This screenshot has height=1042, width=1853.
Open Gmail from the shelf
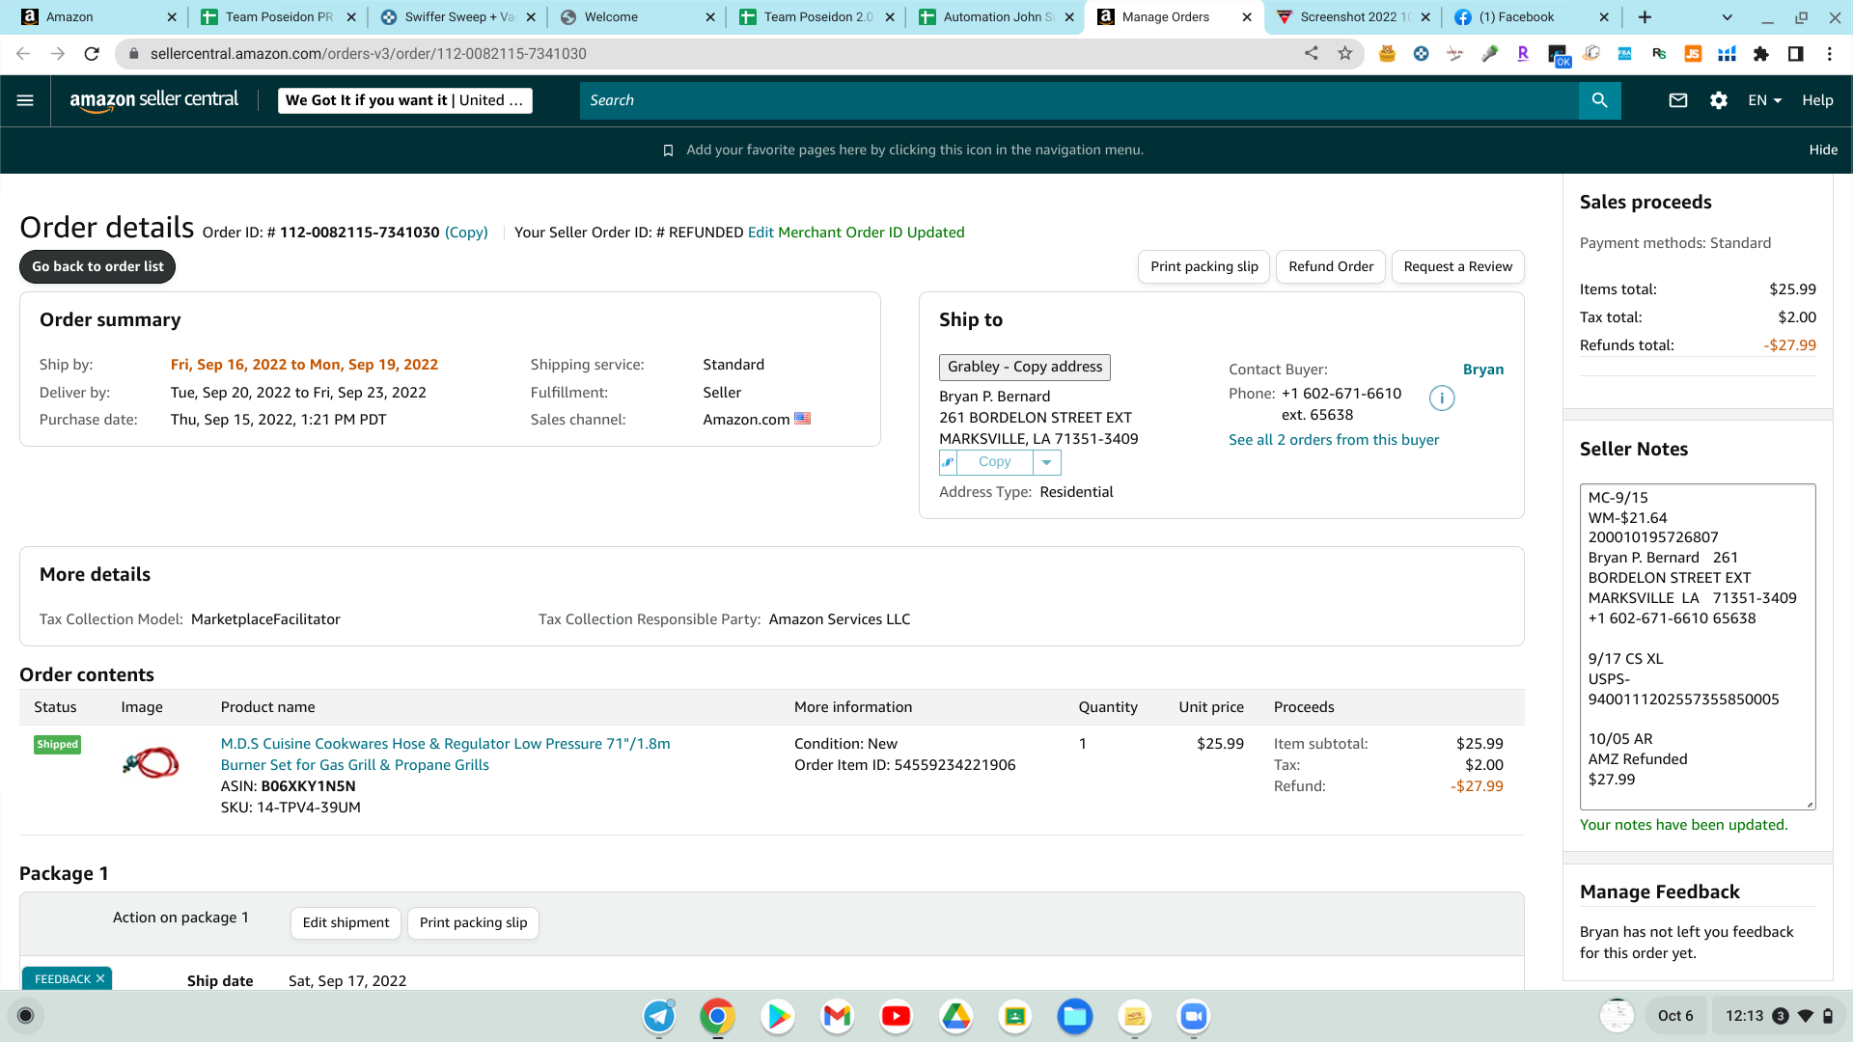837,1016
